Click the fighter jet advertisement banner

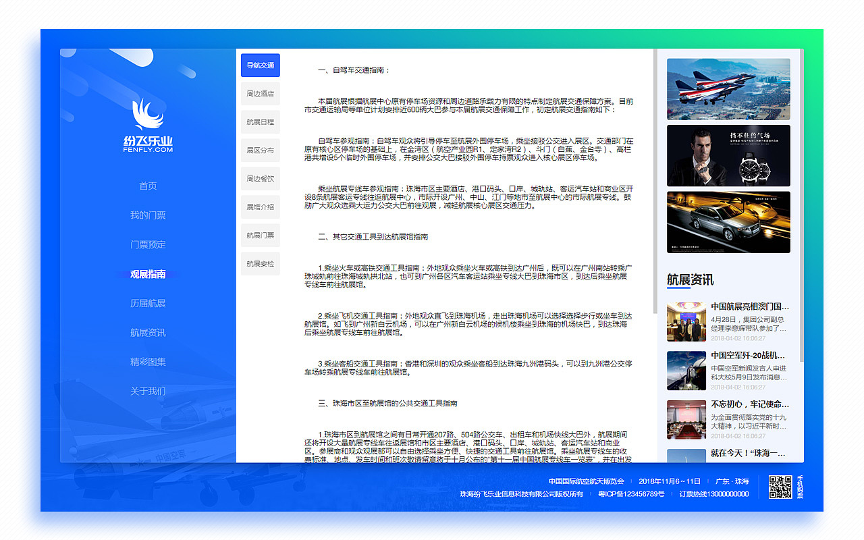(x=728, y=88)
